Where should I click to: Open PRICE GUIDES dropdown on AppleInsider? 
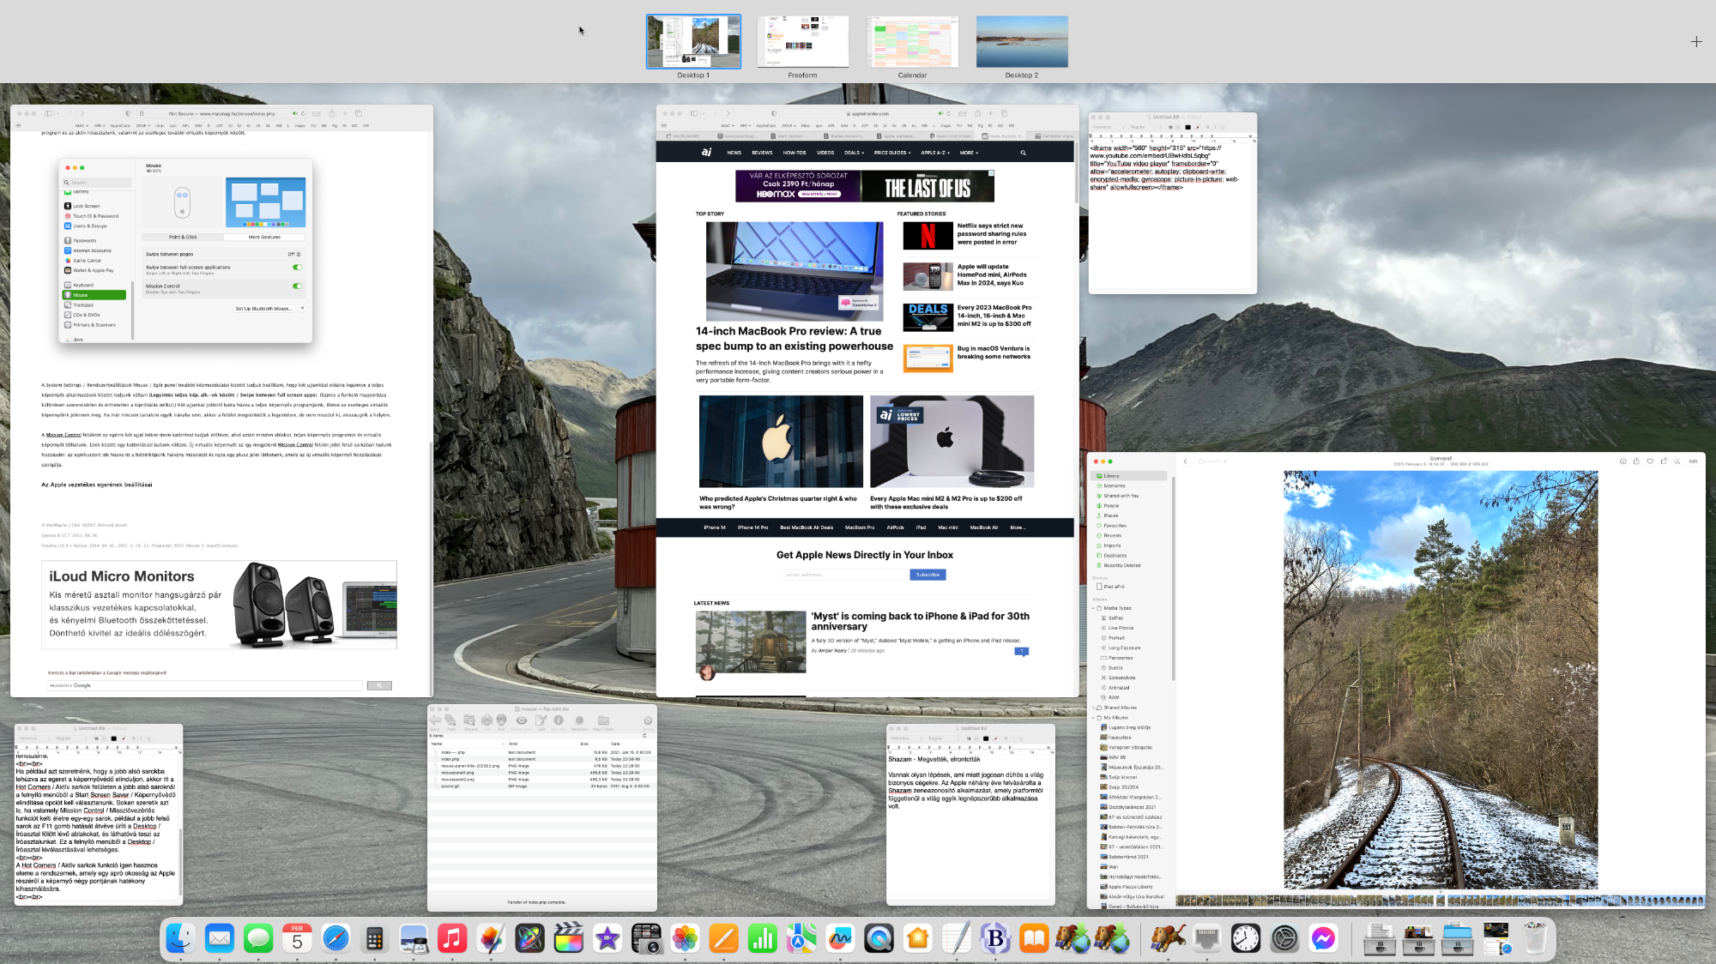pyautogui.click(x=892, y=153)
